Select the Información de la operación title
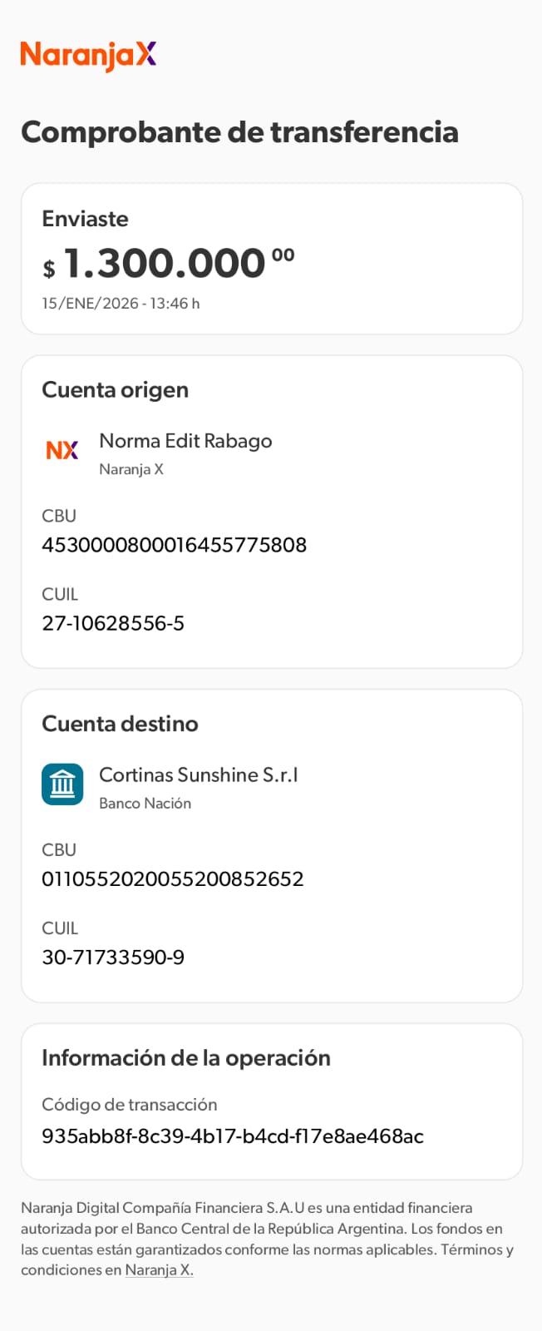 186,1058
